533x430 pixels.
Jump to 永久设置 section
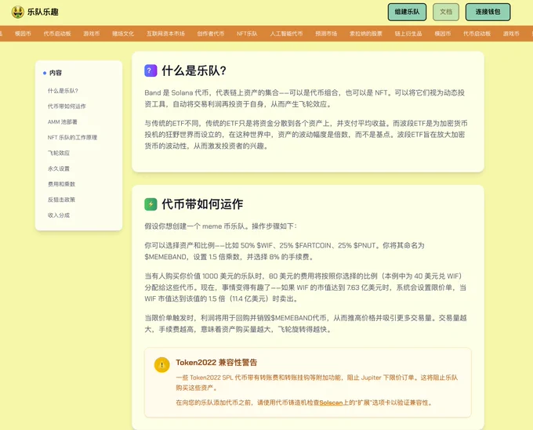59,168
